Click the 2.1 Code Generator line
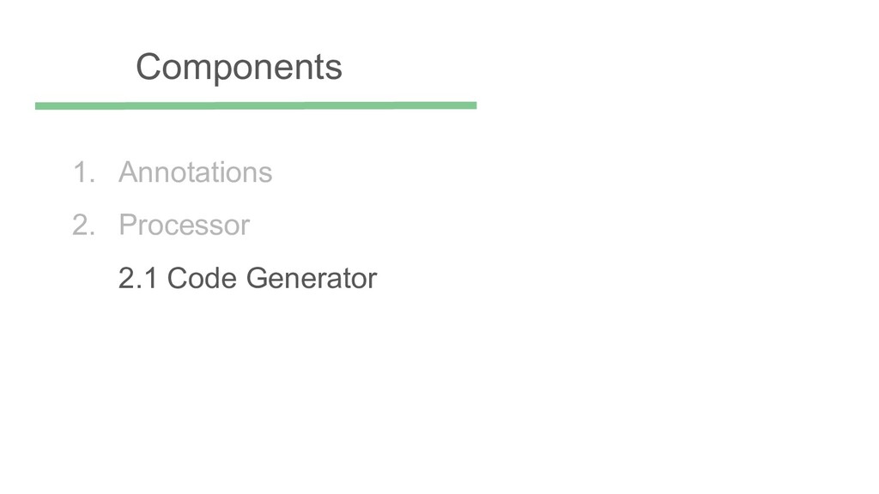Screen dimensions: 879x494 [247, 279]
